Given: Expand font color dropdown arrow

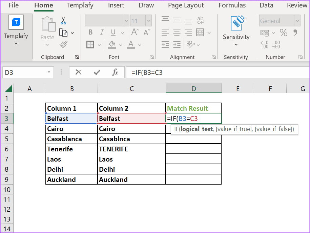Looking at the screenshot, I should 140,45.
